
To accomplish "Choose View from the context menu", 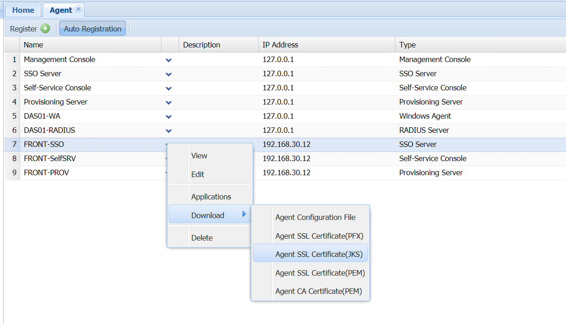I will (x=199, y=156).
